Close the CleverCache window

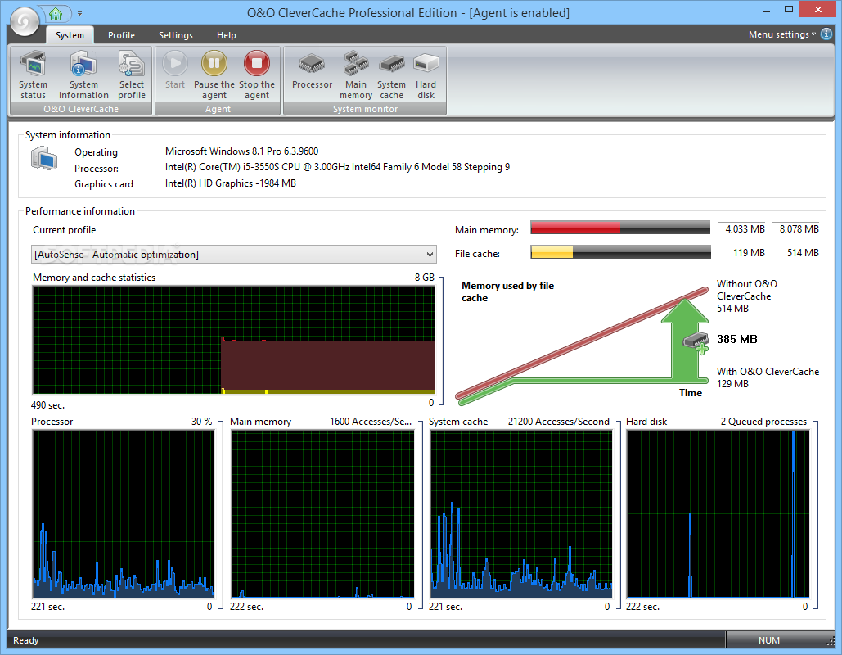817,10
